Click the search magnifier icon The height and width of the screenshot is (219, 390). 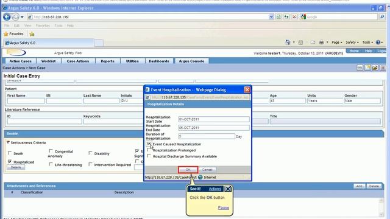[382, 17]
